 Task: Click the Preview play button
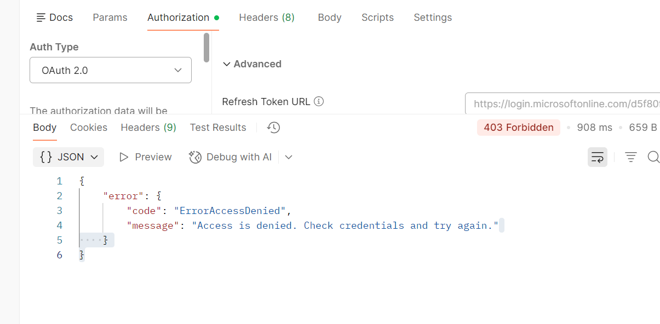145,157
